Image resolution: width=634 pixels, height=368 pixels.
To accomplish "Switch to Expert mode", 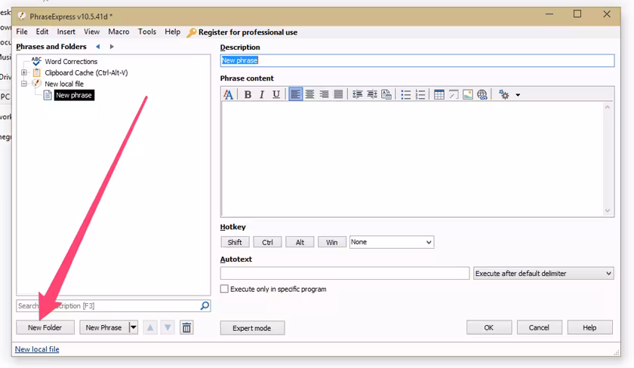I will [252, 328].
